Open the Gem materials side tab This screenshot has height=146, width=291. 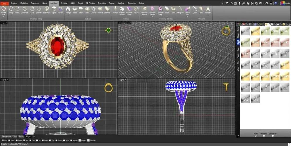pyautogui.click(x=238, y=29)
